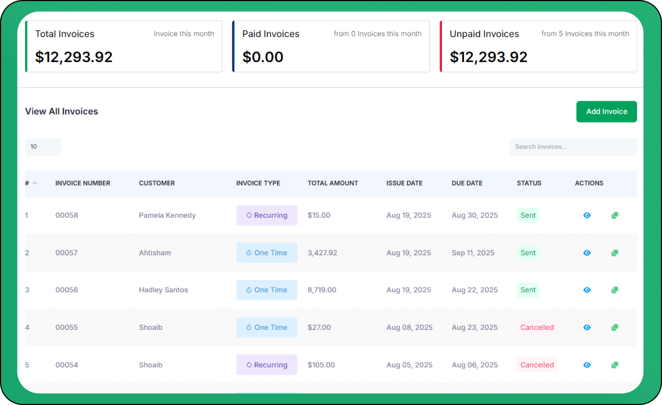Copy cancelled invoice 00055
This screenshot has height=405, width=662.
click(x=615, y=328)
